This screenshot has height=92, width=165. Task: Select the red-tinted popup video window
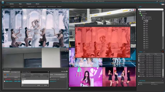tap(103, 42)
